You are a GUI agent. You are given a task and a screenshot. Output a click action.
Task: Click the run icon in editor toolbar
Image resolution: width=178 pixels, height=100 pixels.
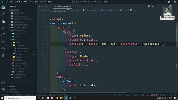(x=166, y=6)
